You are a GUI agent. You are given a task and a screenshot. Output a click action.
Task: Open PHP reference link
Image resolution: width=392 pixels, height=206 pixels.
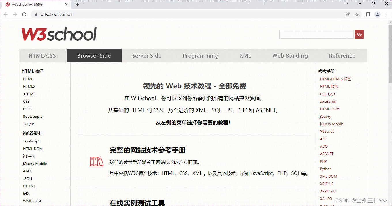(323, 161)
